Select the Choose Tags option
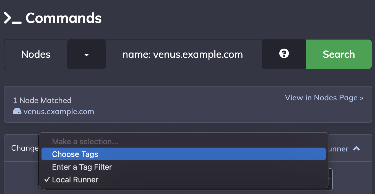 [x=184, y=154]
